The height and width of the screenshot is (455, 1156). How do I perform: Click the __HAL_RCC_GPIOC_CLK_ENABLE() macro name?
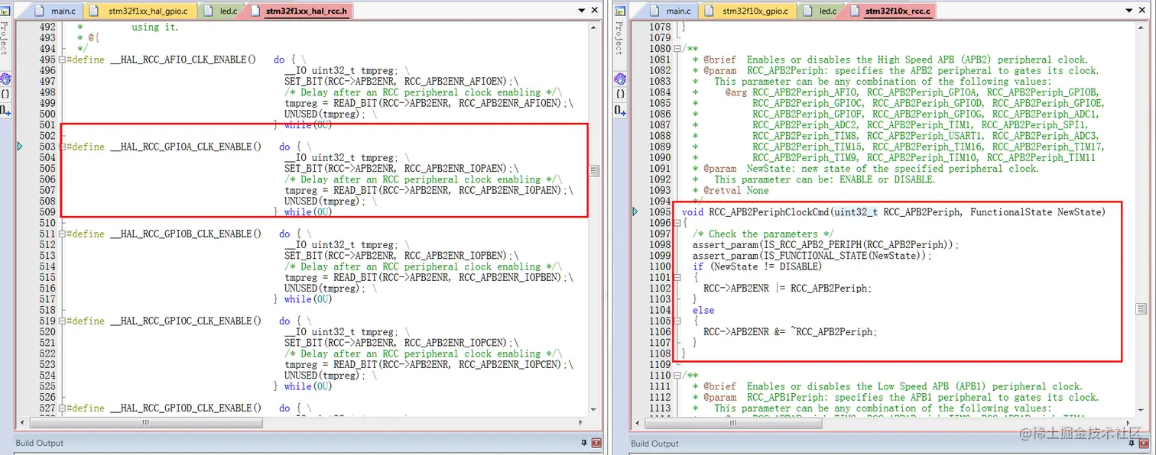[186, 321]
